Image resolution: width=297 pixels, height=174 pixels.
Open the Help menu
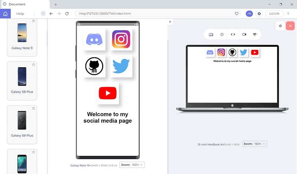click(20, 14)
